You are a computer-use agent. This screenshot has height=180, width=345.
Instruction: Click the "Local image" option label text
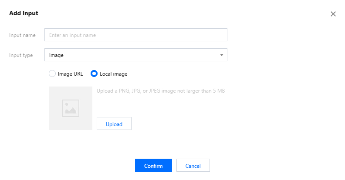click(113, 74)
